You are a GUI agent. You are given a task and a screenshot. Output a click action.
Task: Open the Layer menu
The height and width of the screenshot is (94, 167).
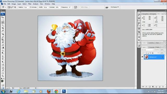click(19, 4)
